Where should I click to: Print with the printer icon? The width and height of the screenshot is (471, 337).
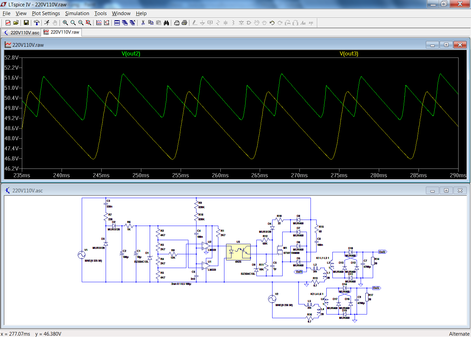pos(184,23)
